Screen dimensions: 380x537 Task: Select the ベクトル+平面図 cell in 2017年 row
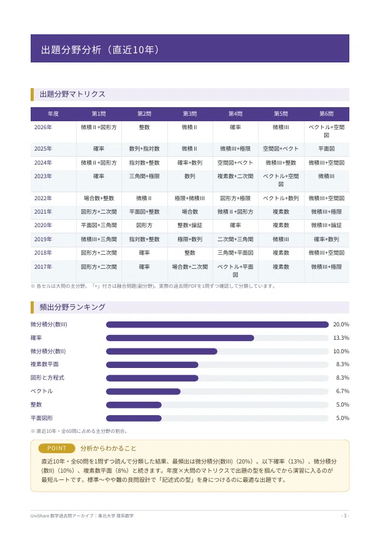tap(235, 271)
